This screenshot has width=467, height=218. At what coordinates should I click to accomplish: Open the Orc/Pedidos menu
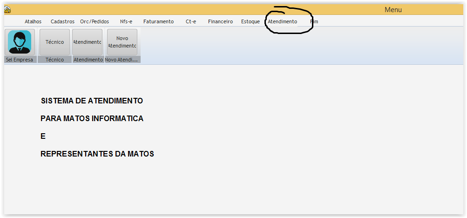click(95, 21)
